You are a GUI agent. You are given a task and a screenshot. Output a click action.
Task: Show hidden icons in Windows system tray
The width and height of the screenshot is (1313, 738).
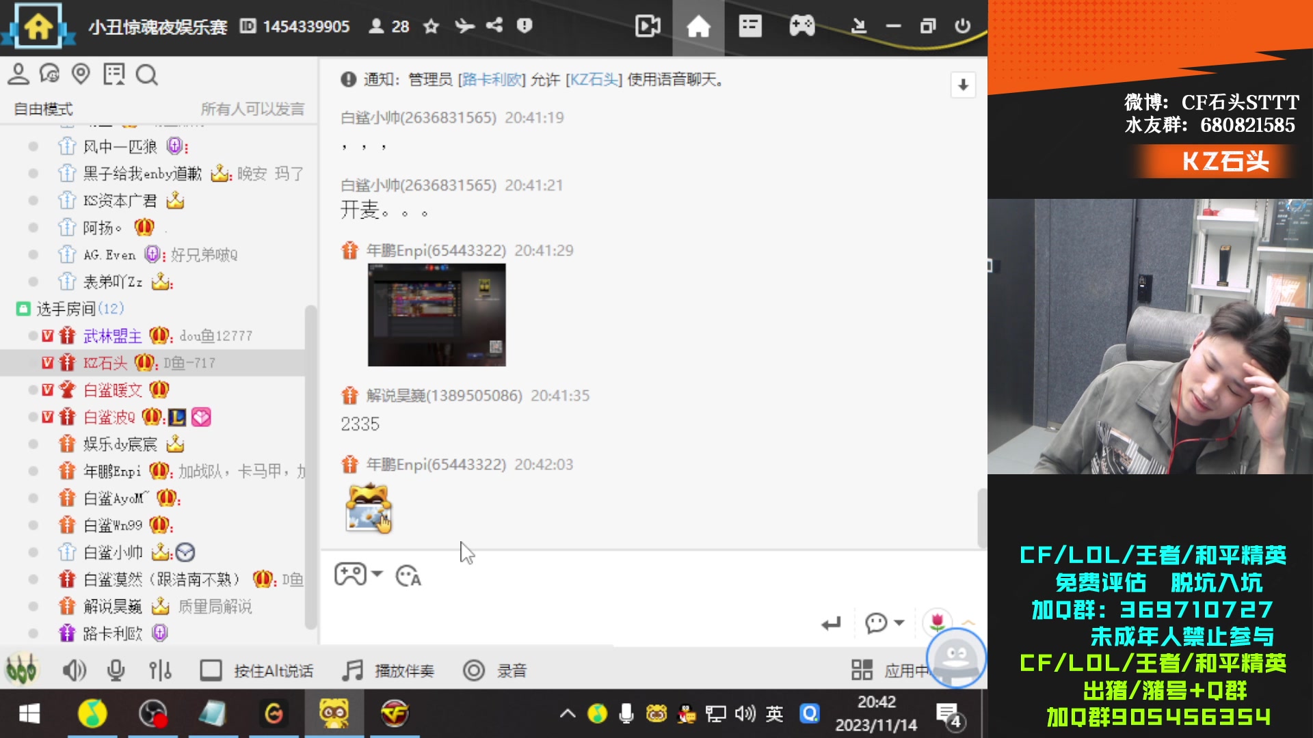click(567, 714)
